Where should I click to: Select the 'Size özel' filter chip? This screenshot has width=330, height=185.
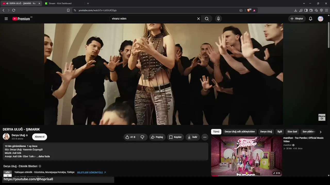(x=292, y=132)
